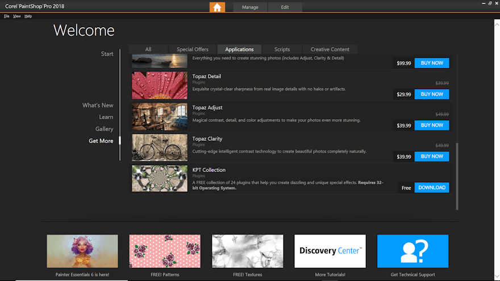The image size is (500, 281).
Task: Select the Creative Content tab
Action: (x=330, y=49)
